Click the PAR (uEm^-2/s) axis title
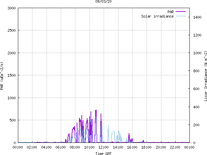This screenshot has height=155, width=207. point(2,76)
